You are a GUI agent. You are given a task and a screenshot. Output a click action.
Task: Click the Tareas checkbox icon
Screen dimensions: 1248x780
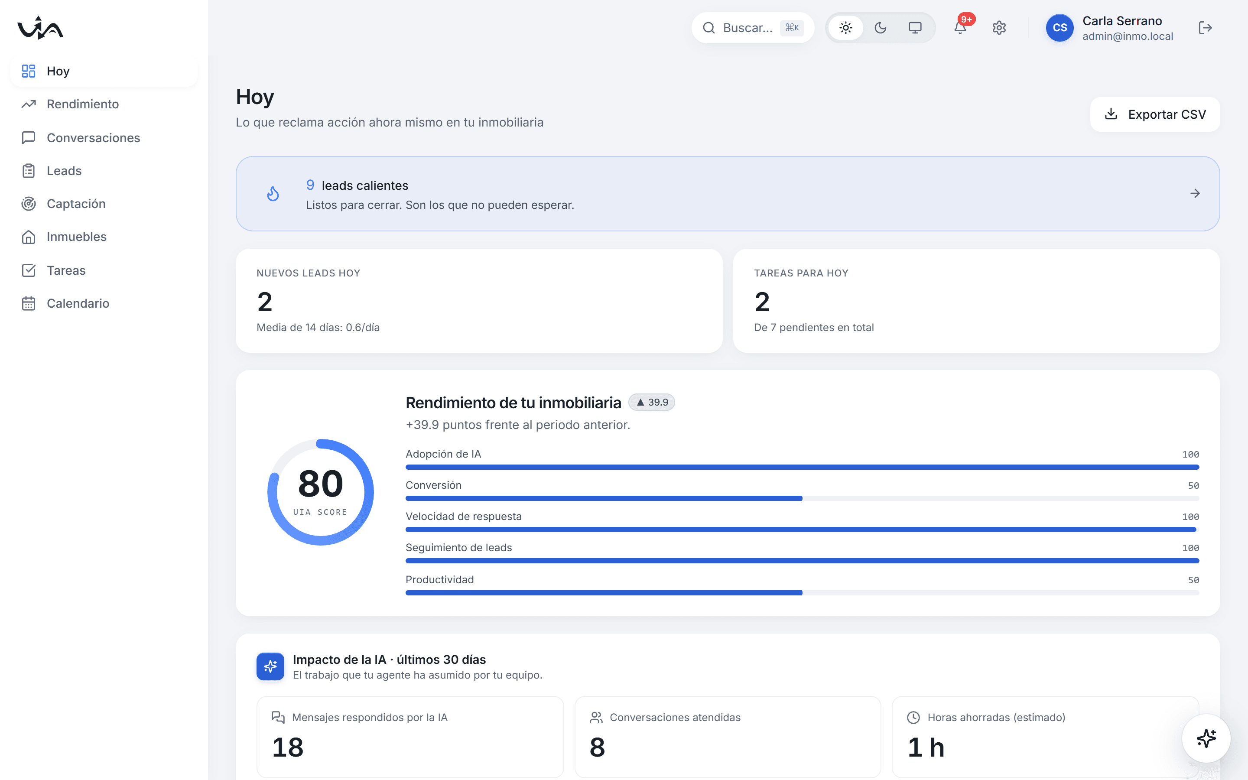coord(28,270)
